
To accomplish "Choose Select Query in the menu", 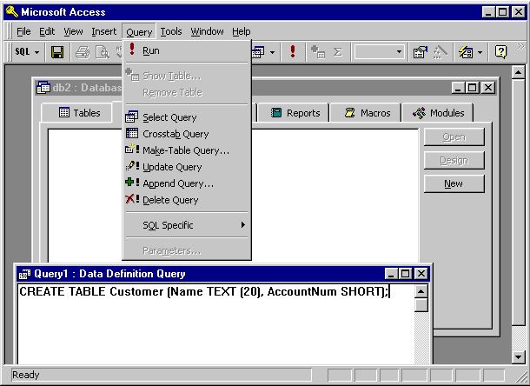I will click(187, 117).
